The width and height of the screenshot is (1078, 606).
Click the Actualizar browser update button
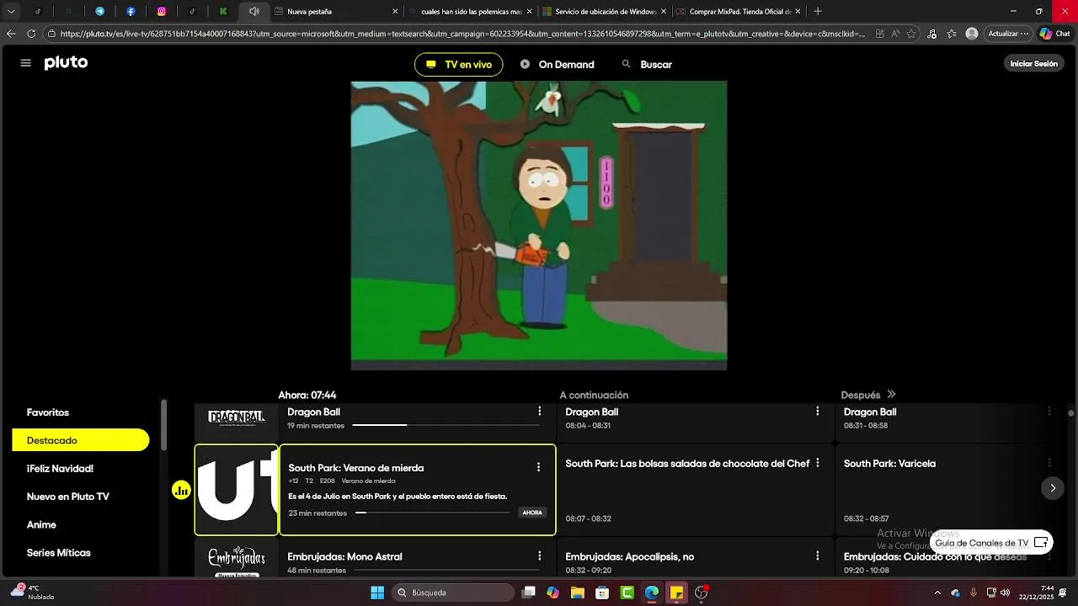(x=1008, y=34)
